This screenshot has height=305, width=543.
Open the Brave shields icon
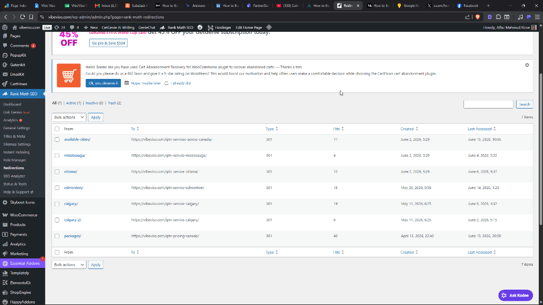pos(478,17)
